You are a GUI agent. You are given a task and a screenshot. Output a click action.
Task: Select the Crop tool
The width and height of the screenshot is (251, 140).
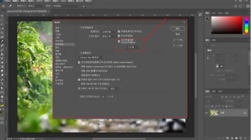(2, 33)
